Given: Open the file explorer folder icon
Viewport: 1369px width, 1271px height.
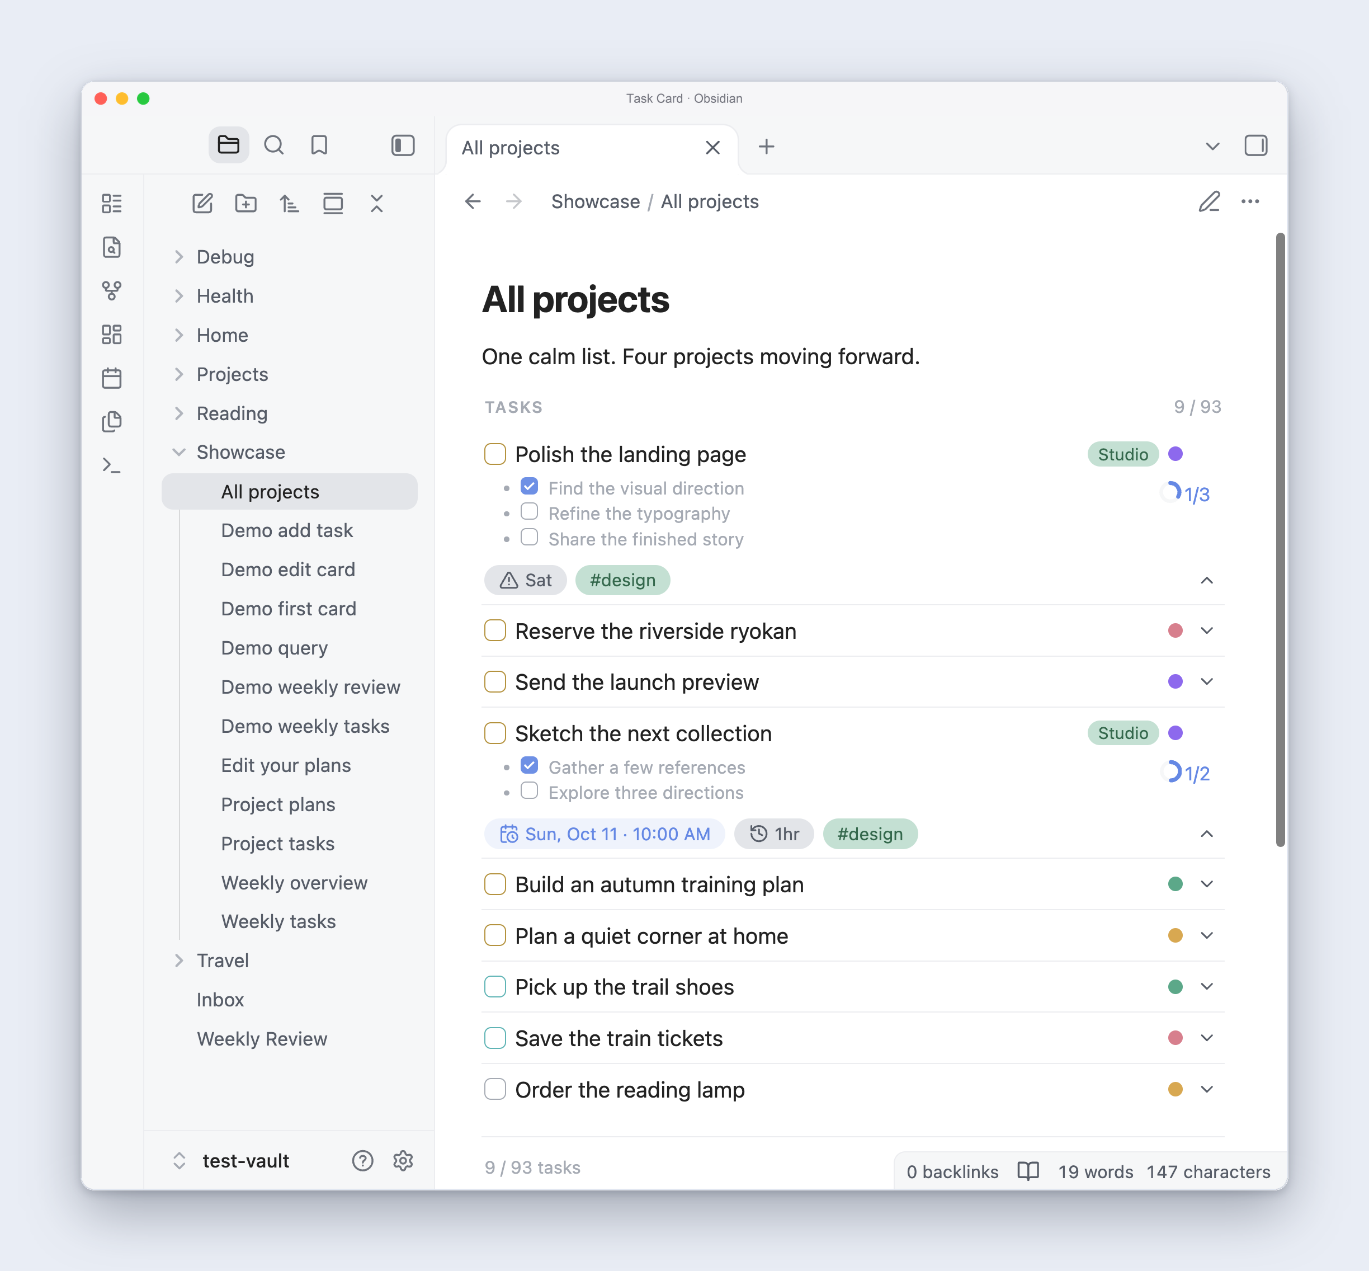Looking at the screenshot, I should click(x=228, y=145).
